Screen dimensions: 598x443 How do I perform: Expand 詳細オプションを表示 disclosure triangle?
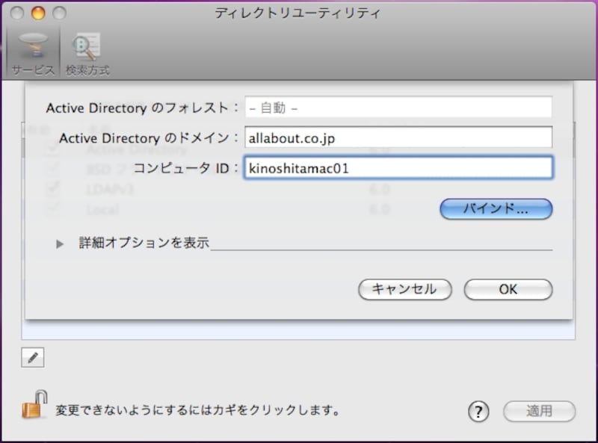click(60, 244)
